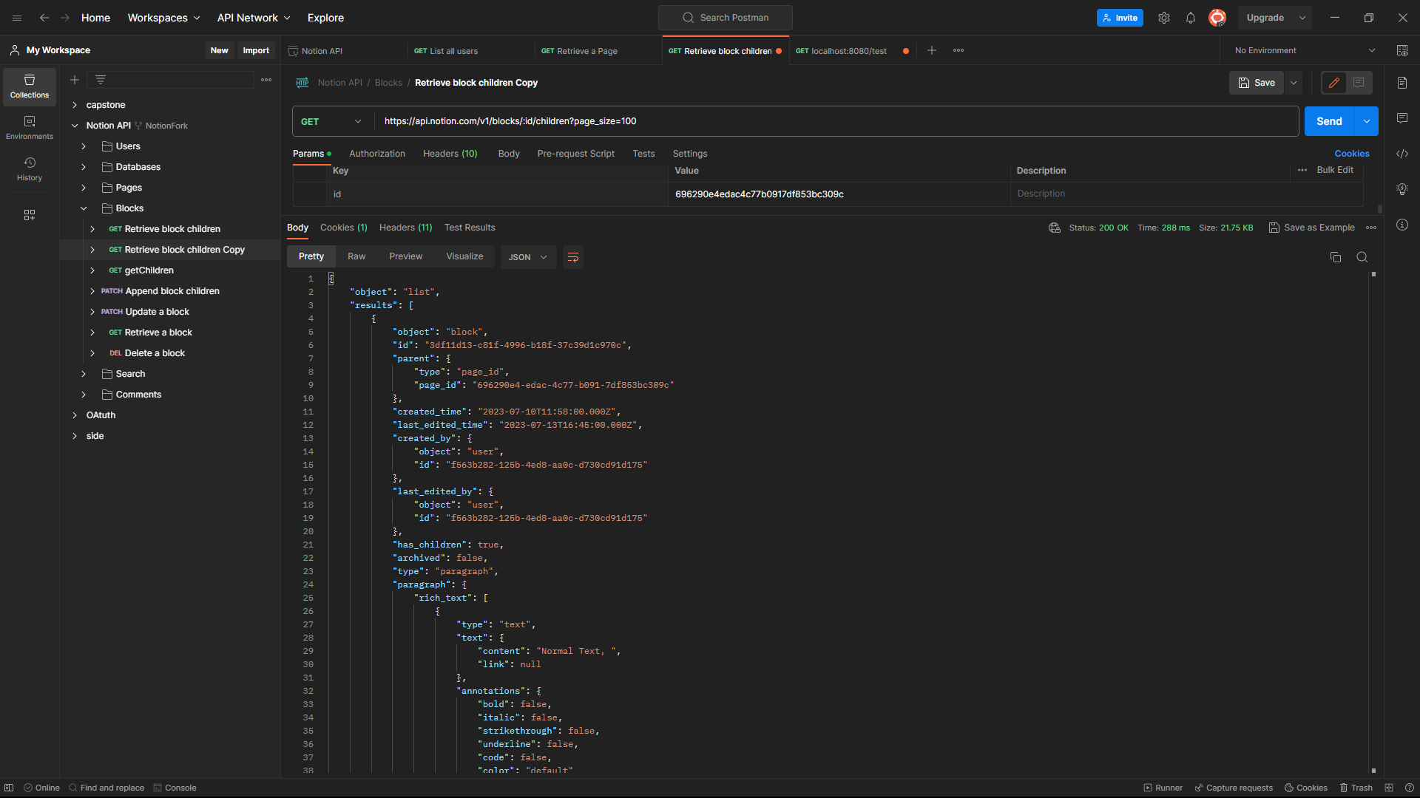Copy response body with the copy icon
Screen dimensions: 1420x798
pyautogui.click(x=1335, y=257)
